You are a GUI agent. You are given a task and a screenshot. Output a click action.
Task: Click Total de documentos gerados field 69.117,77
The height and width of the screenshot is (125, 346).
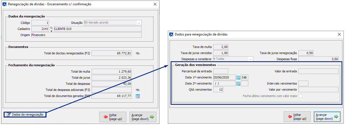(112, 96)
